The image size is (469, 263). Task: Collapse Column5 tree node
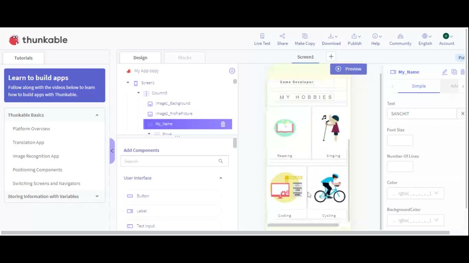pyautogui.click(x=139, y=93)
